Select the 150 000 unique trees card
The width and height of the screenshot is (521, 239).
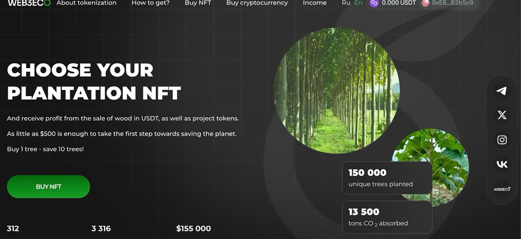click(387, 178)
